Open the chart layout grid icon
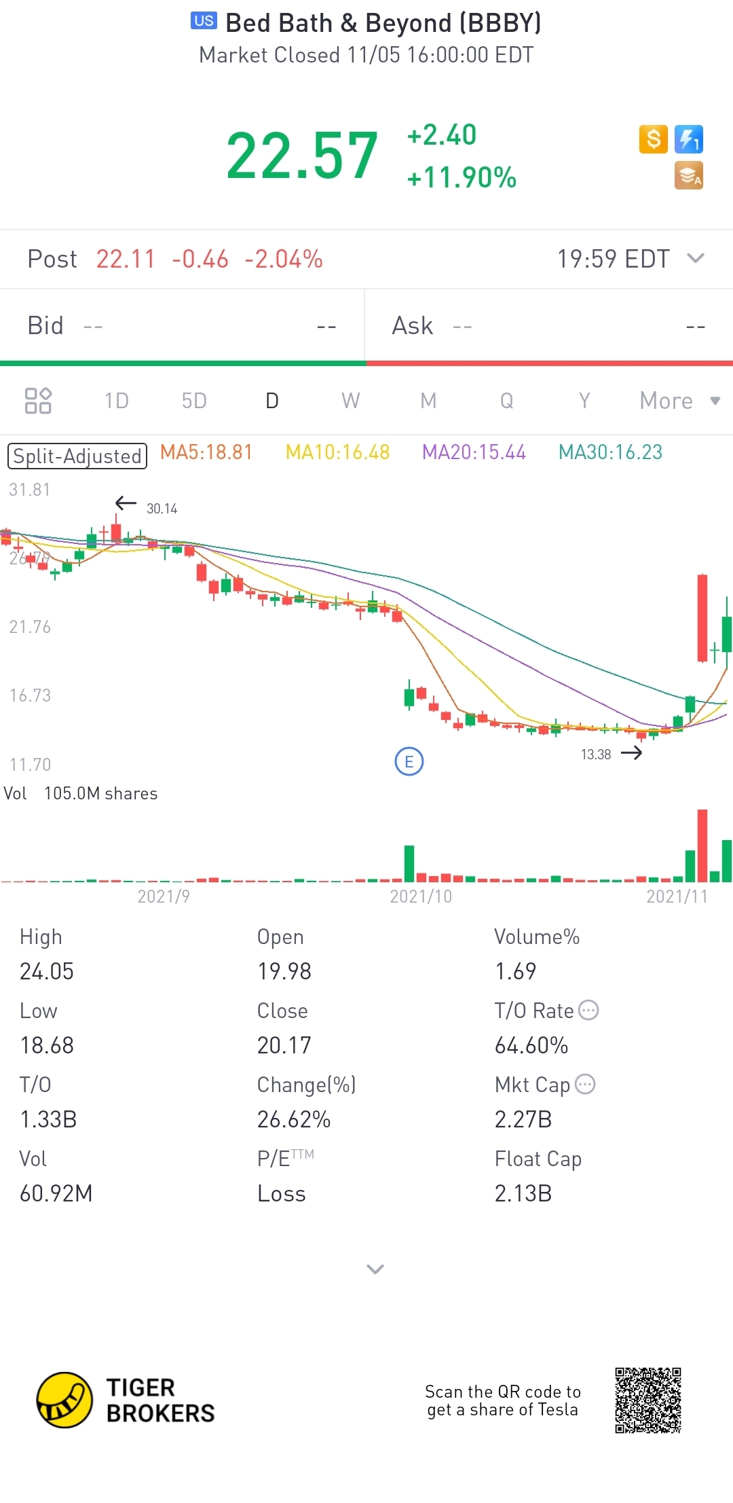The width and height of the screenshot is (733, 1503). tap(38, 401)
